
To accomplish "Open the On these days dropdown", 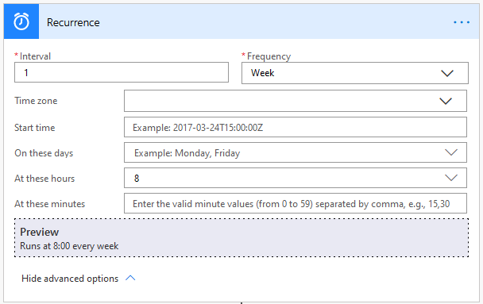I will click(296, 152).
